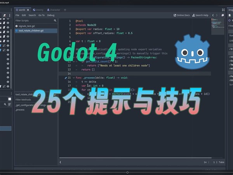The height and width of the screenshot is (175, 233).
Task: Go to next script with forward arrow
Action: click(x=217, y=15)
